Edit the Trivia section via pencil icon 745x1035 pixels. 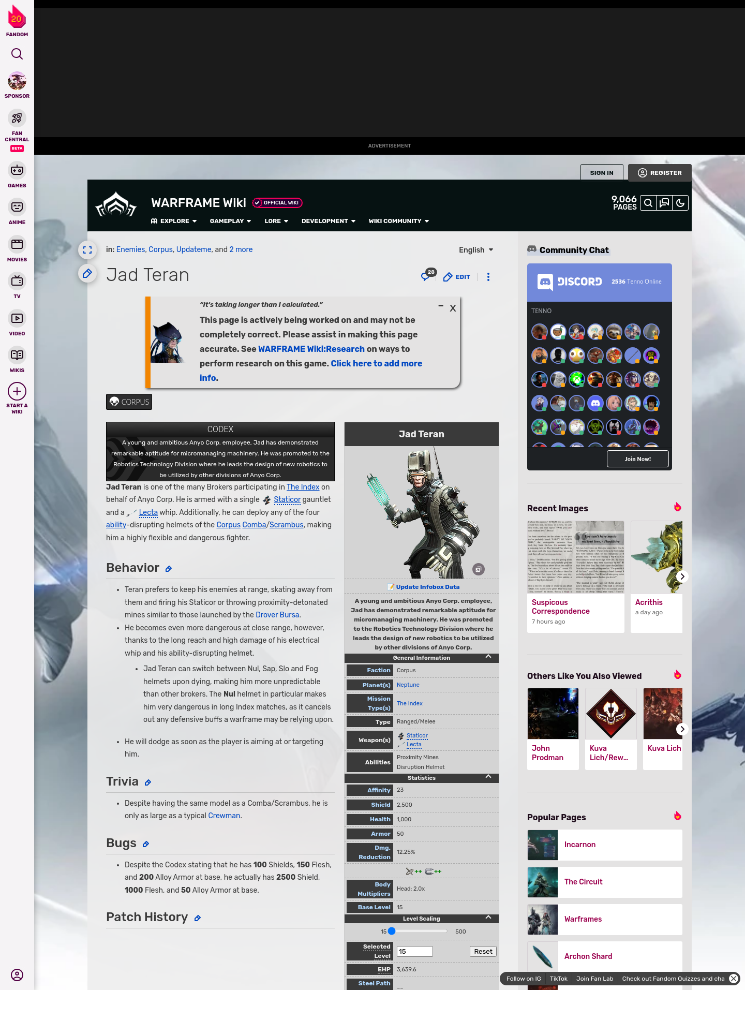148,782
